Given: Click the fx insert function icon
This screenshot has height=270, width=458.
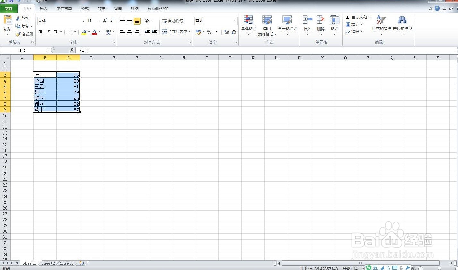Looking at the screenshot, I should tap(72, 50).
